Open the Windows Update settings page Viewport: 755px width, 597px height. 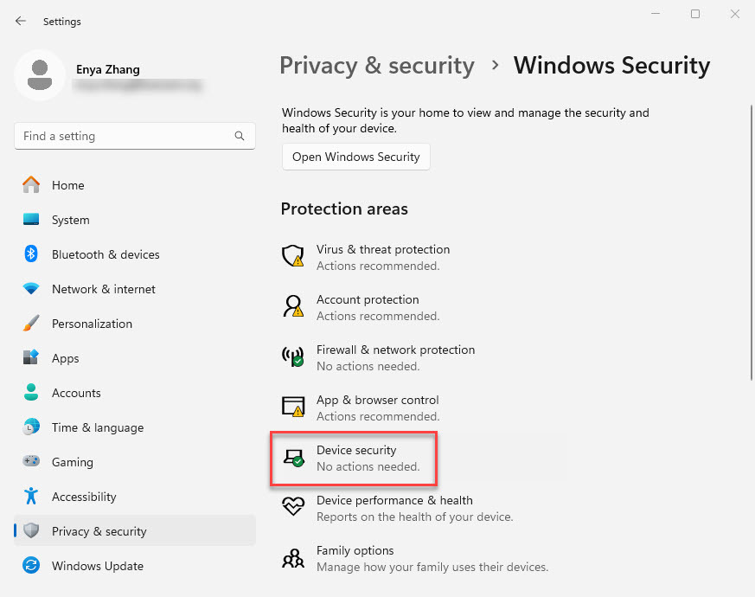pyautogui.click(x=97, y=566)
